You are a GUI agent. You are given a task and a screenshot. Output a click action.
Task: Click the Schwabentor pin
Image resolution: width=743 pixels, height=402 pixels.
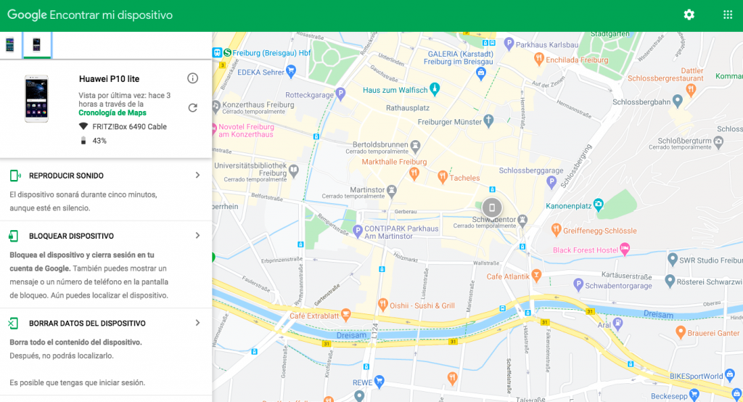[522, 219]
